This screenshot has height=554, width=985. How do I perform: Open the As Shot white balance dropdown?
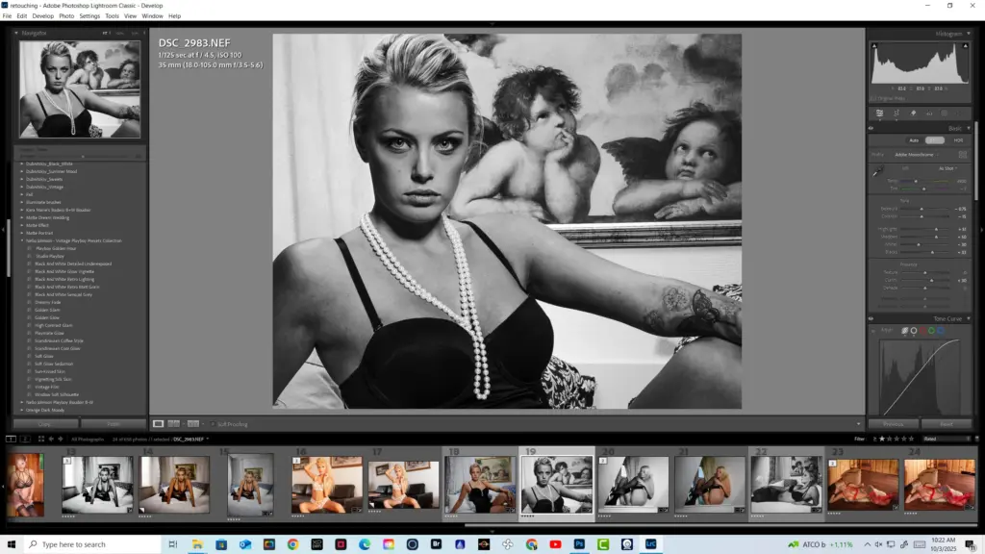pyautogui.click(x=949, y=168)
